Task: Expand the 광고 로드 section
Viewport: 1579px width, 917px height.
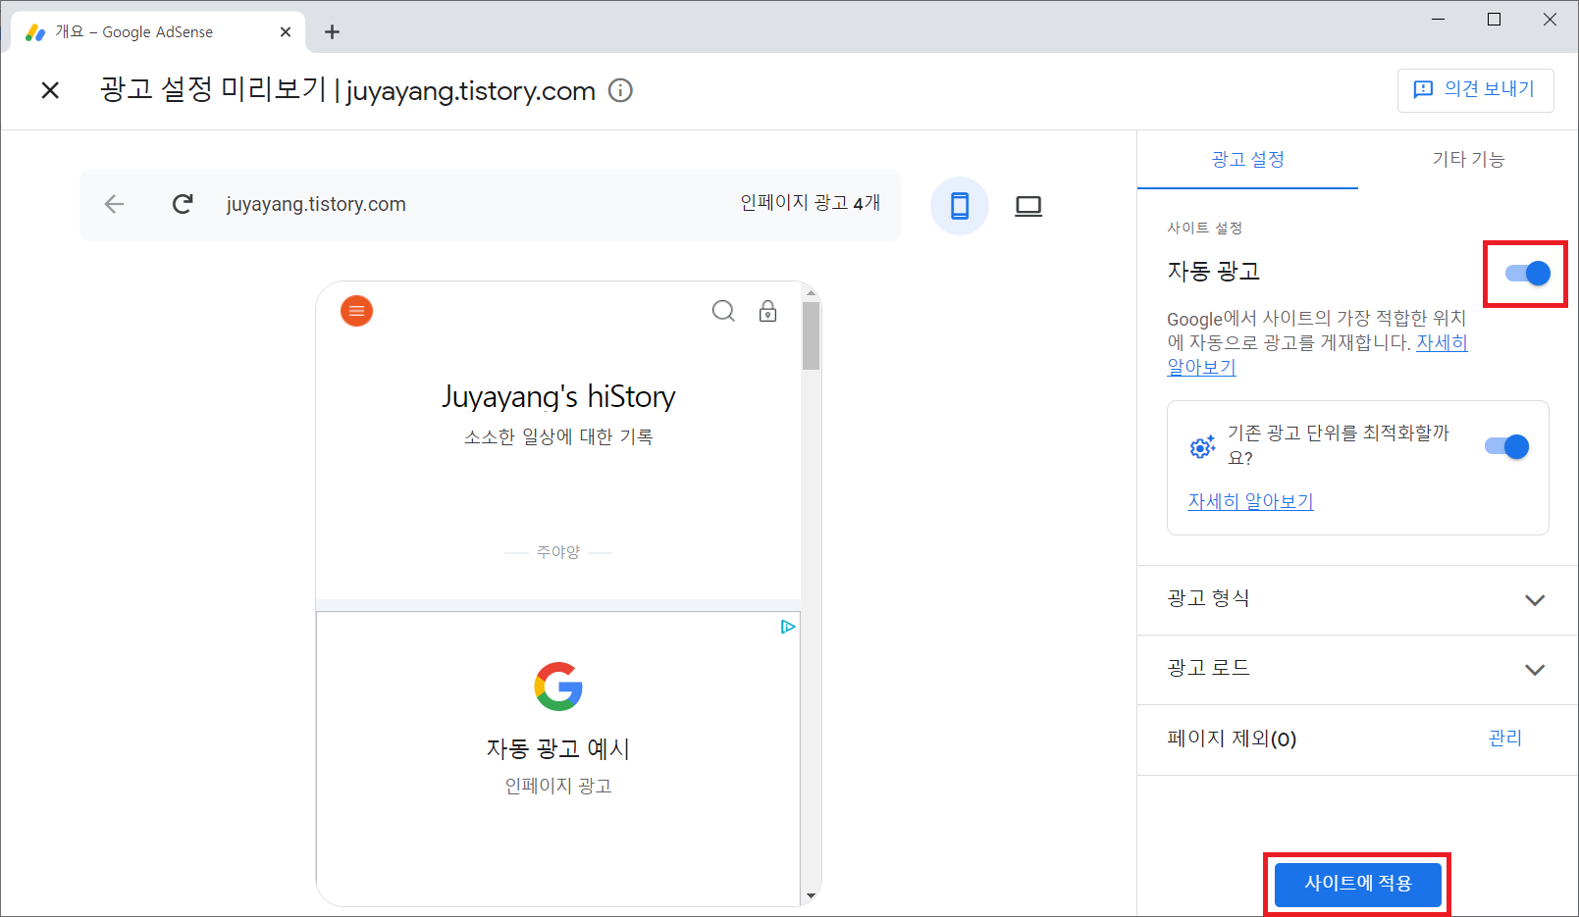Action: click(1357, 670)
